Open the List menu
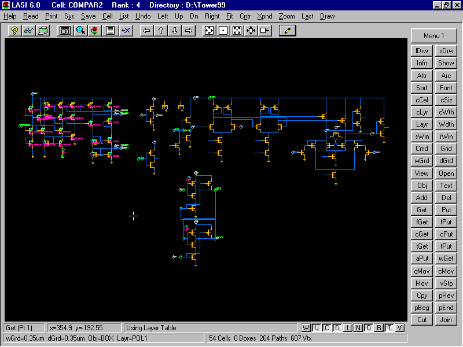 124,16
